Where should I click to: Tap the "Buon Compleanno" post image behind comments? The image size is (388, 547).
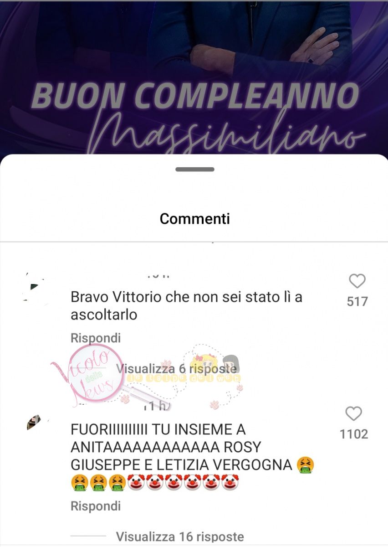point(194,77)
